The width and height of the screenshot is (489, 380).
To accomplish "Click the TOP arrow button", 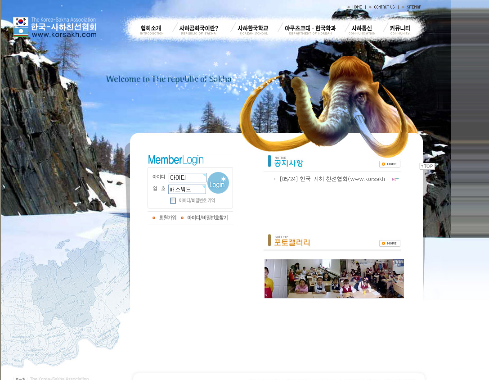I will pyautogui.click(x=427, y=166).
